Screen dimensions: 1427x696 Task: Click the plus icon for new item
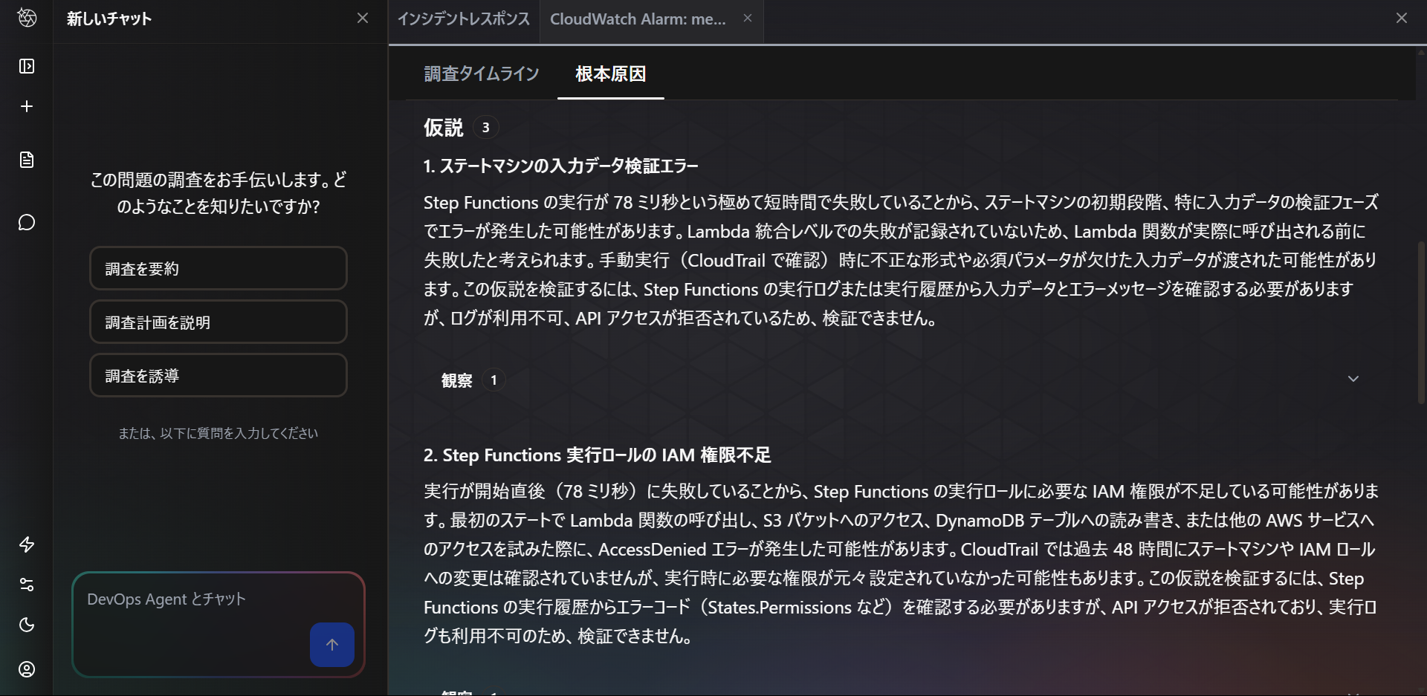tap(27, 107)
